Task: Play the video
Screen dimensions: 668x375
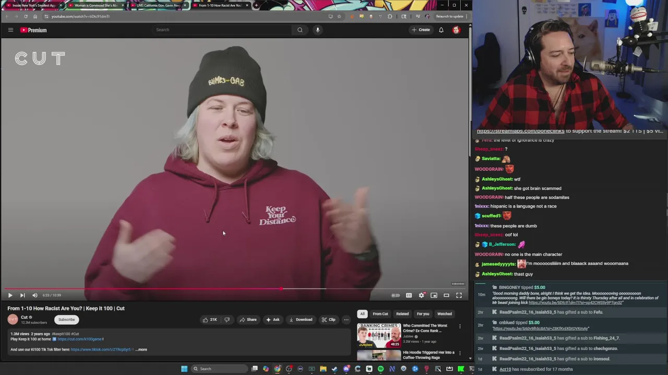Action: tap(10, 295)
